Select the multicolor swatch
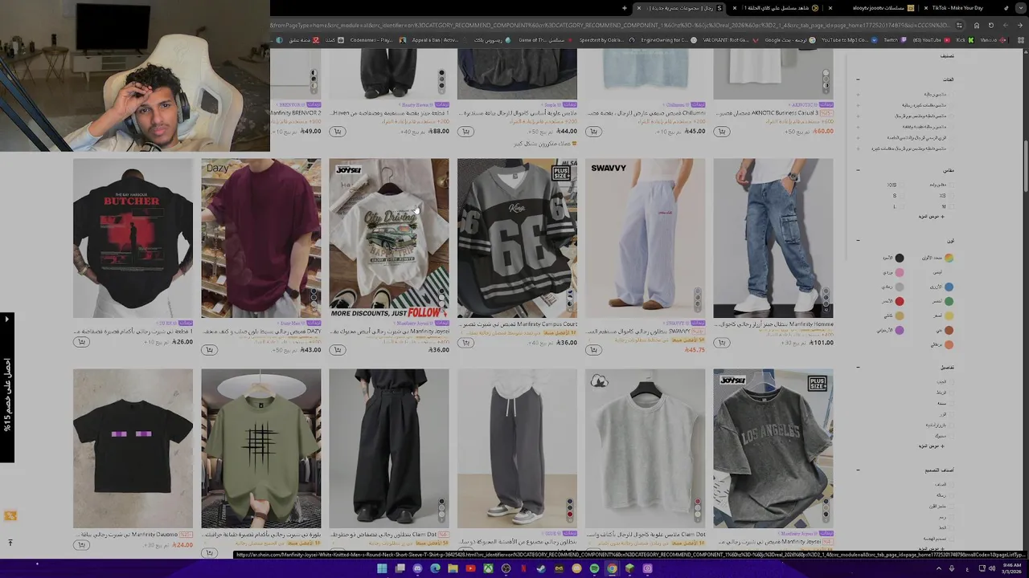 point(949,258)
